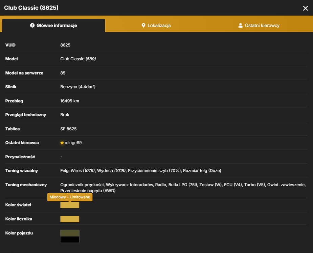The image size is (313, 253).
Task: Click the Przyciemnienie szyb (70%) entry
Action: [x=154, y=171]
